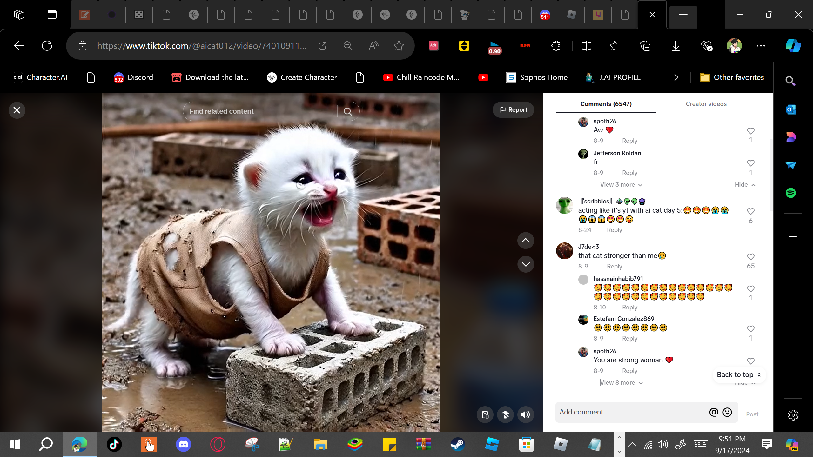
Task: Like the scribbles comment heart
Action: click(x=751, y=211)
